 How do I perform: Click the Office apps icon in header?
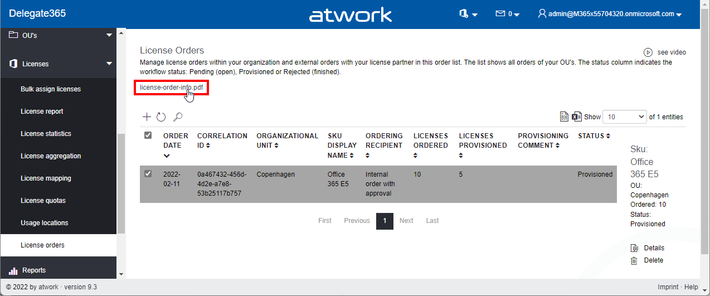(464, 14)
